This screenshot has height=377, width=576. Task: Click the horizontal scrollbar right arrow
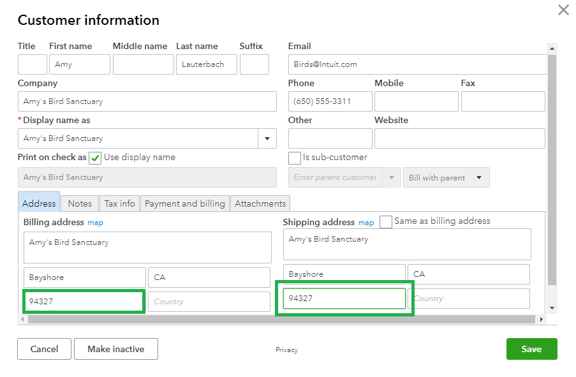tap(541, 320)
